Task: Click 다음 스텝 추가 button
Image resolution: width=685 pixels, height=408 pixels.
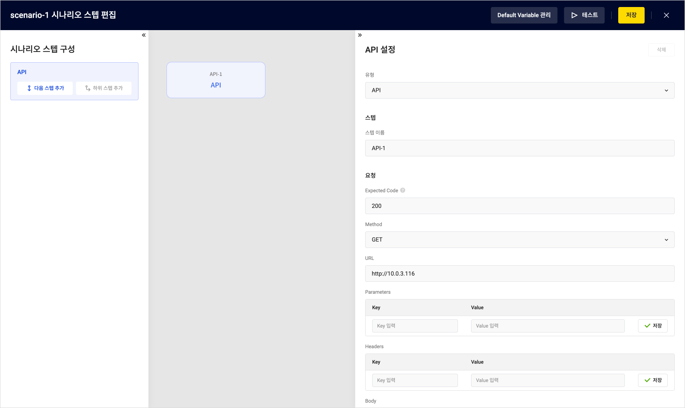Action: pyautogui.click(x=45, y=88)
